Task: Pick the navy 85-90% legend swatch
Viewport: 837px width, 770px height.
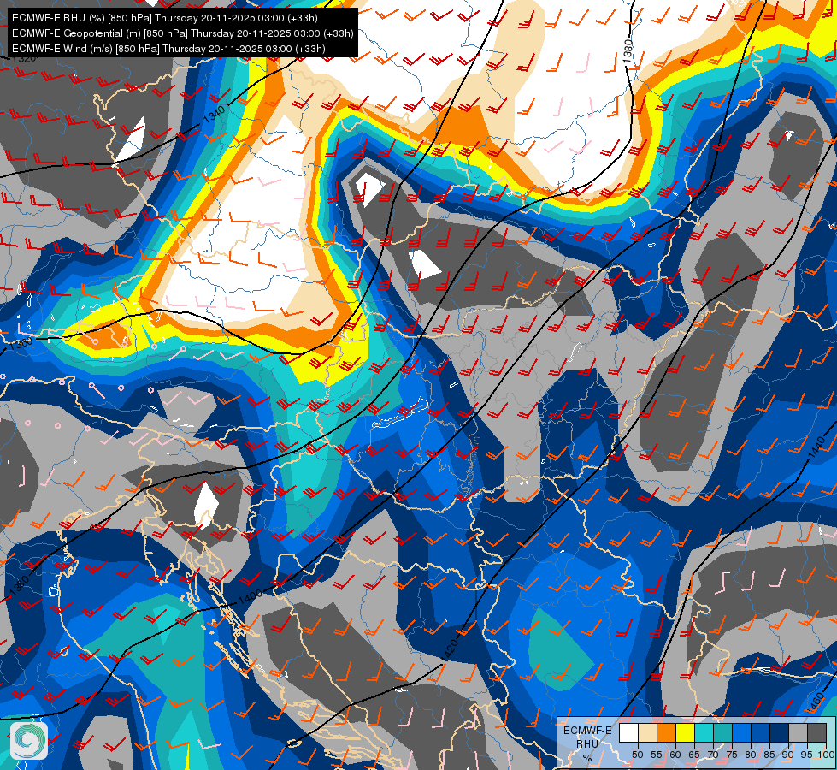Action: pos(780,732)
